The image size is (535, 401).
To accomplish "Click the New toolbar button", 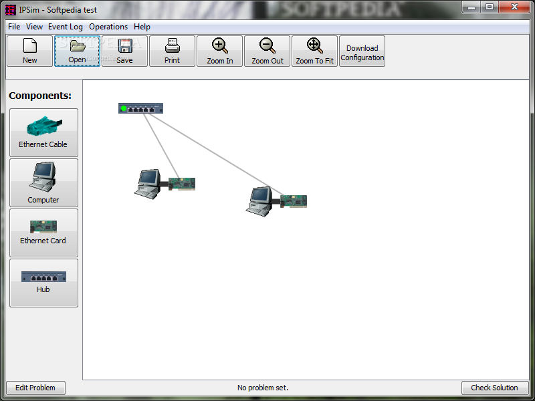I will click(29, 51).
